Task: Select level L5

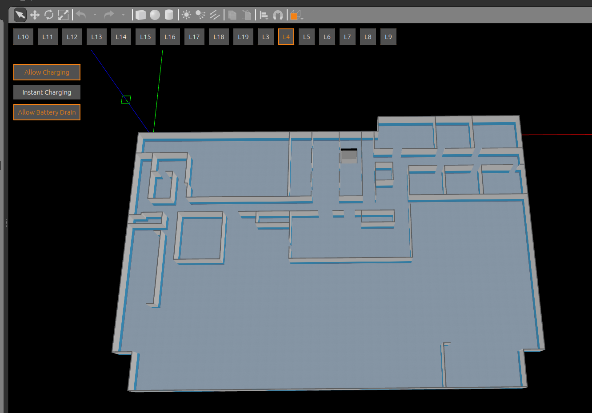Action: click(307, 37)
